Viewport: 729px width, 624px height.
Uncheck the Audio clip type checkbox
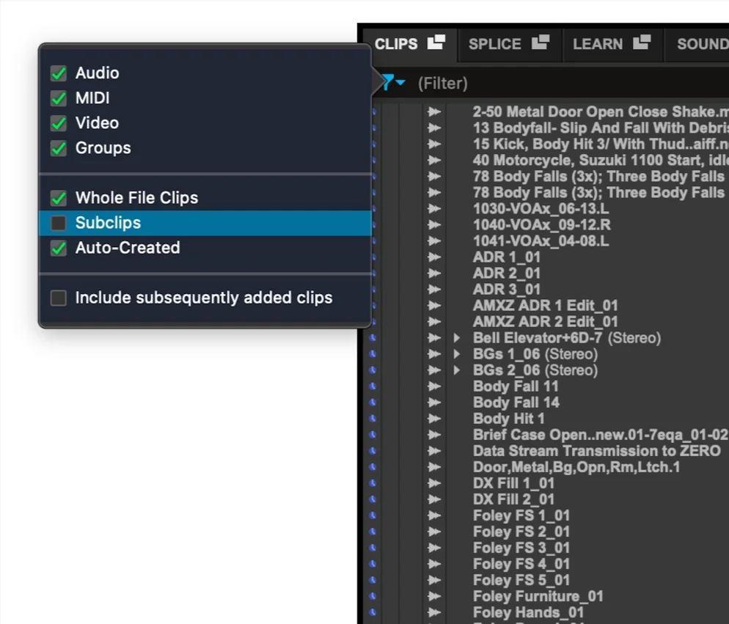point(59,73)
